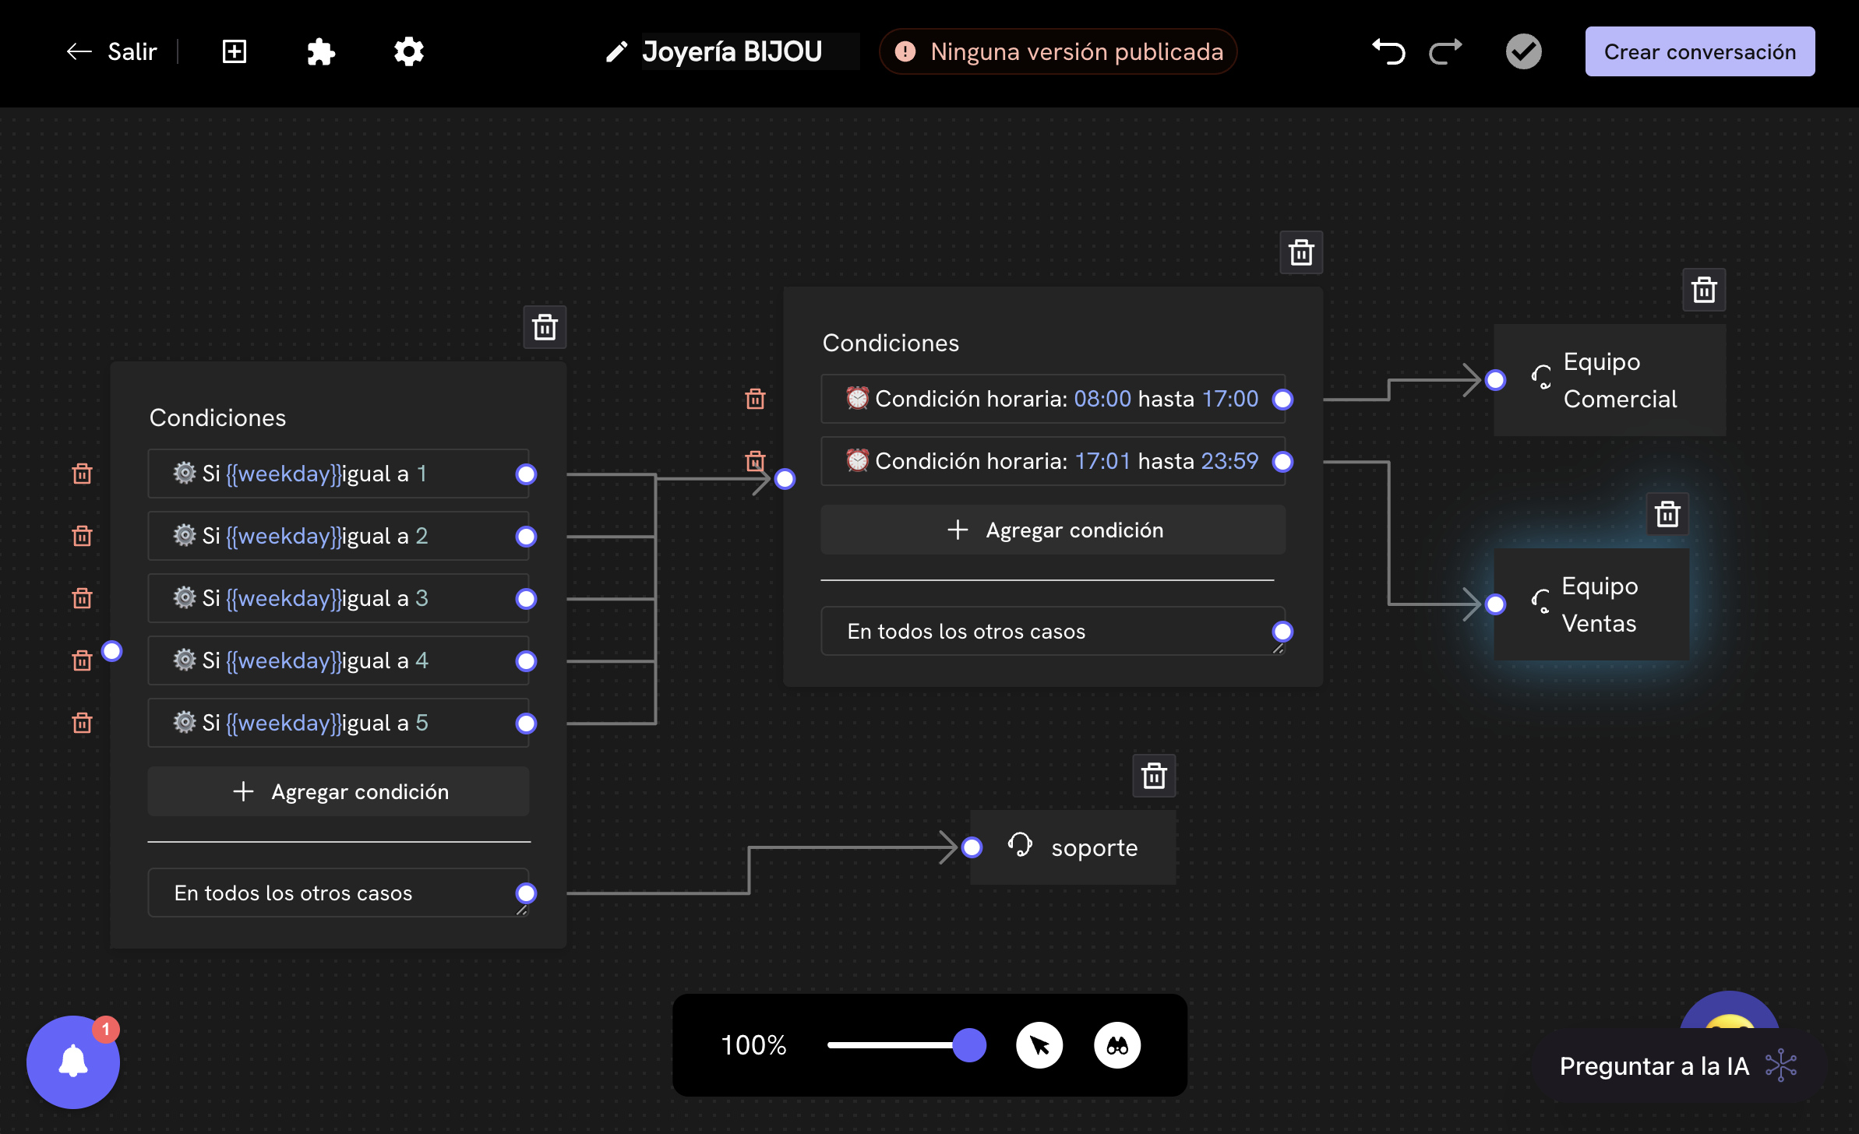Select the Equipo Ventas node
This screenshot has height=1134, width=1859.
coord(1592,604)
